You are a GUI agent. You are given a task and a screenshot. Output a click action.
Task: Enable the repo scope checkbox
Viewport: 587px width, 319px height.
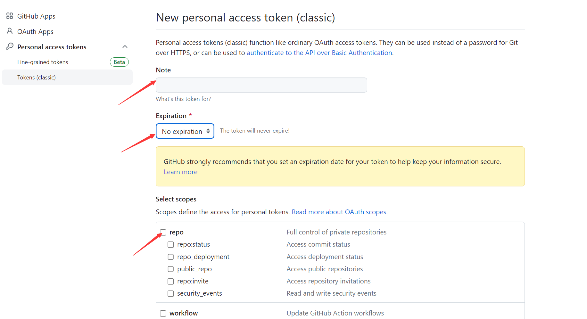(x=163, y=232)
